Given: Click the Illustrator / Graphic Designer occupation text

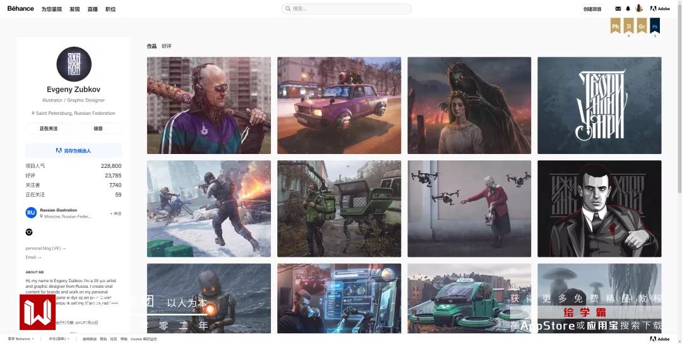Looking at the screenshot, I should [x=73, y=100].
